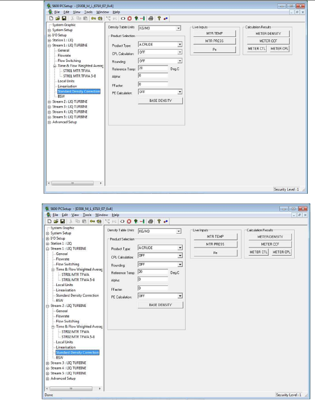Click the green tree icon in lower window toolbar

click(136, 222)
